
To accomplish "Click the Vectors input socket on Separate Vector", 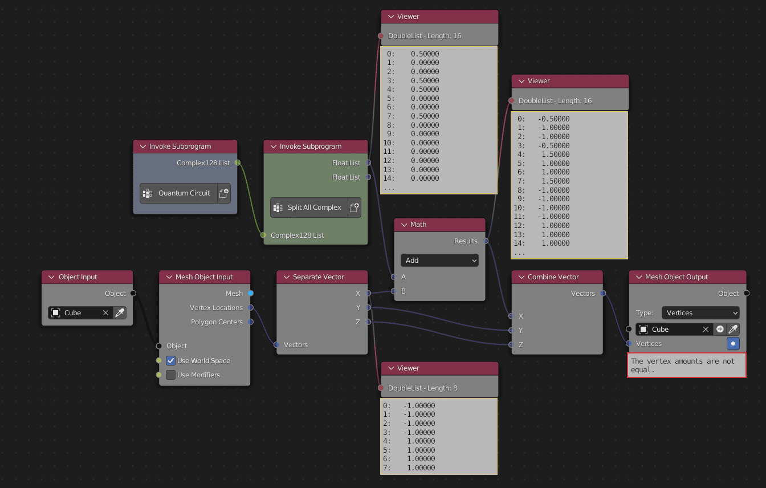I will pyautogui.click(x=276, y=345).
